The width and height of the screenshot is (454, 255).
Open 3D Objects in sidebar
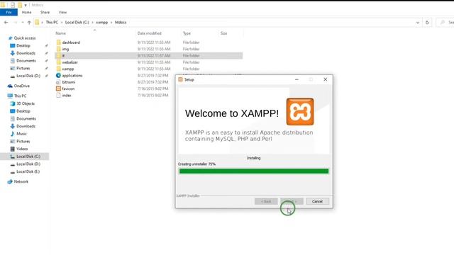pyautogui.click(x=26, y=103)
